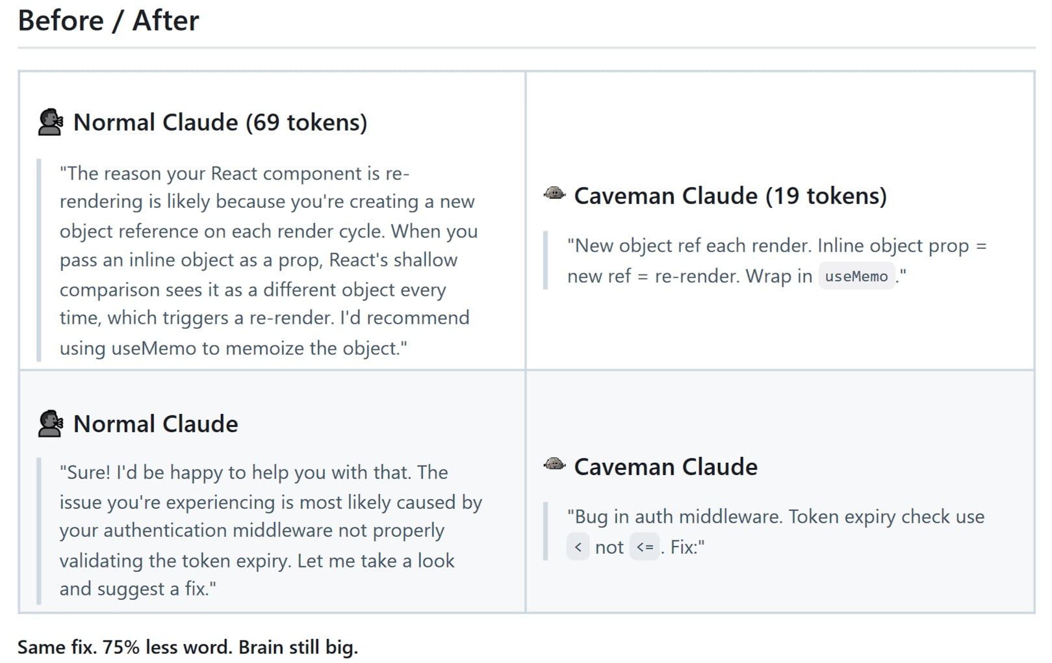This screenshot has height=663, width=1052.
Task: Click the Normal Claude (69 tokens) heading
Action: pyautogui.click(x=220, y=122)
